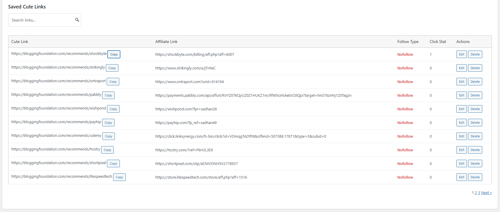Image resolution: width=500 pixels, height=212 pixels.
Task: Copy the strikingly cute link
Action: pyautogui.click(x=112, y=68)
